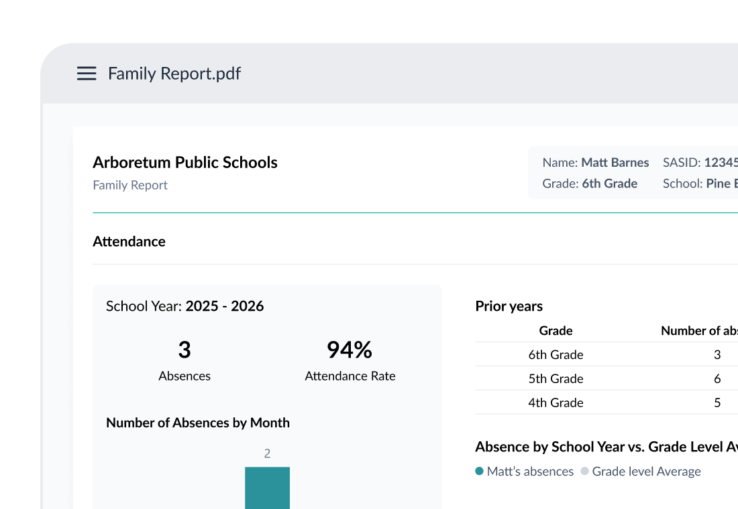Click the Grade level Average legend label

[x=646, y=471]
